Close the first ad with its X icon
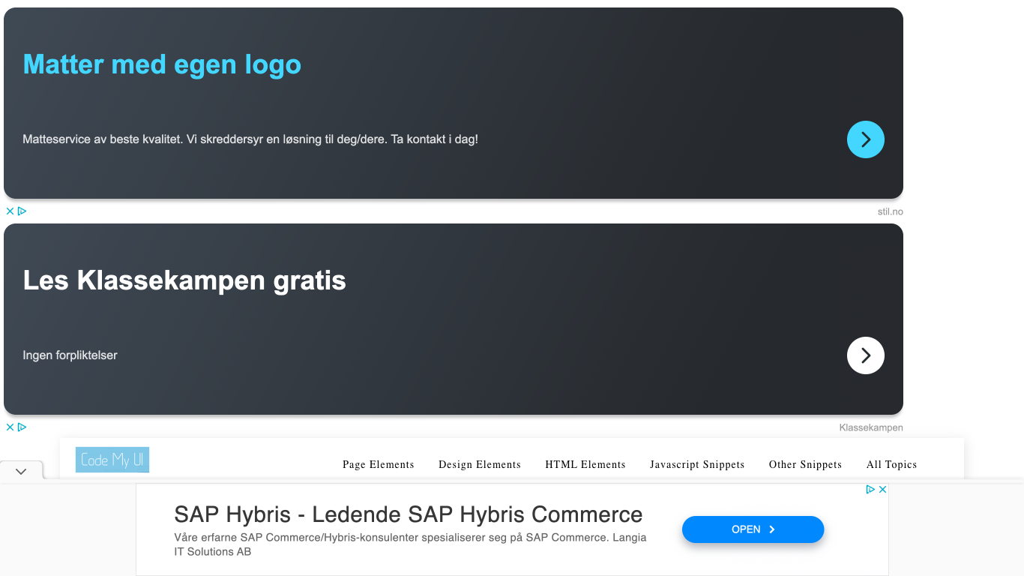Screen dimensions: 1024x576 click(10, 211)
